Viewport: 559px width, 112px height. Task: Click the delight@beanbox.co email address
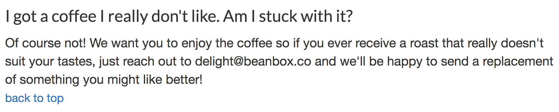pos(253,62)
